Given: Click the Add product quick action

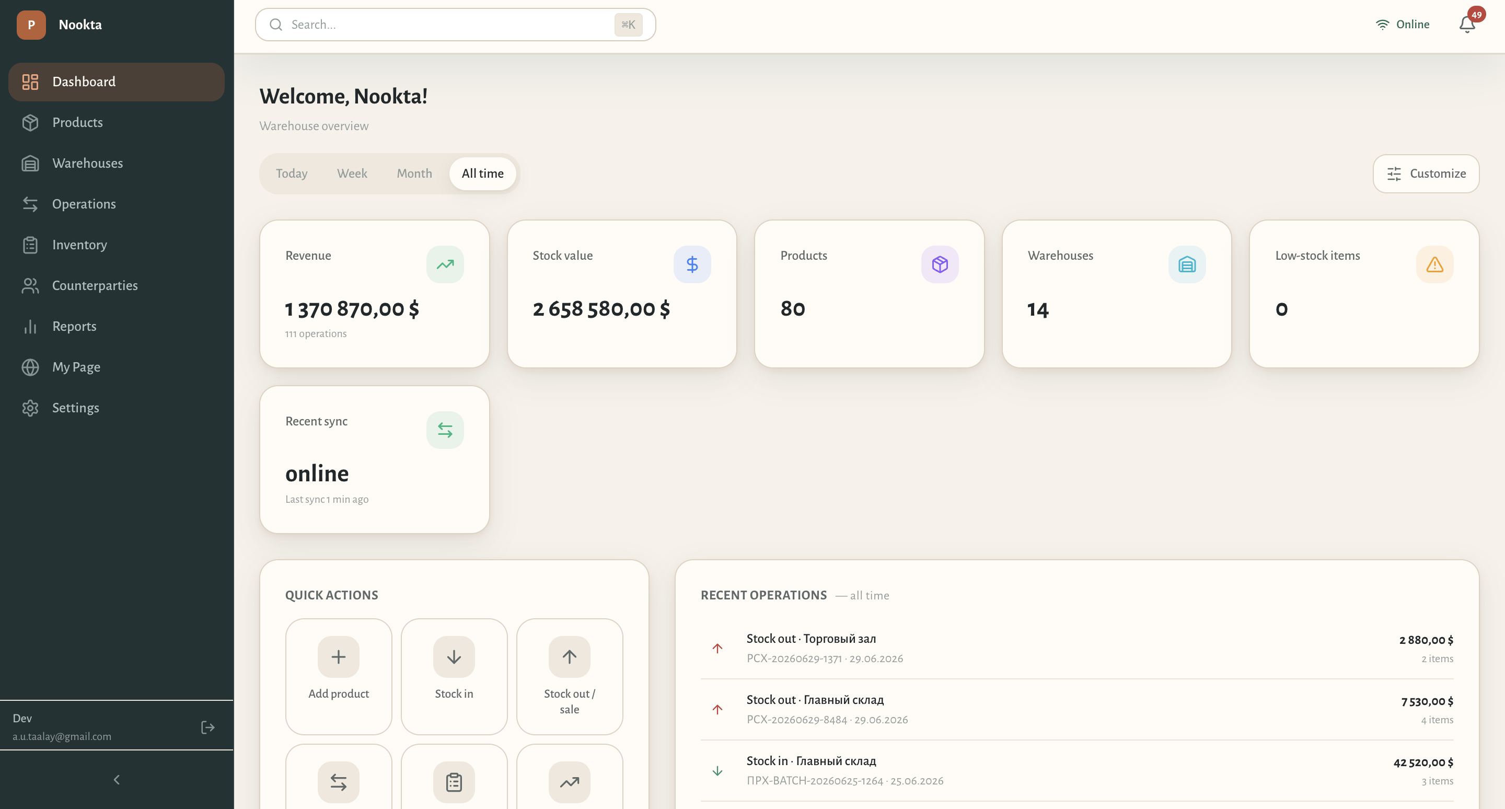Looking at the screenshot, I should click(x=339, y=676).
